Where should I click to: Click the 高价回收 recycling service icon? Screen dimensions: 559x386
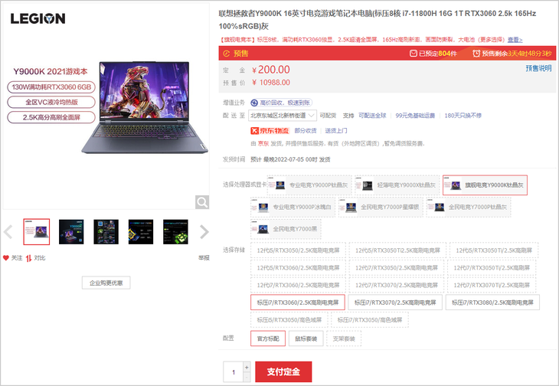pos(254,103)
